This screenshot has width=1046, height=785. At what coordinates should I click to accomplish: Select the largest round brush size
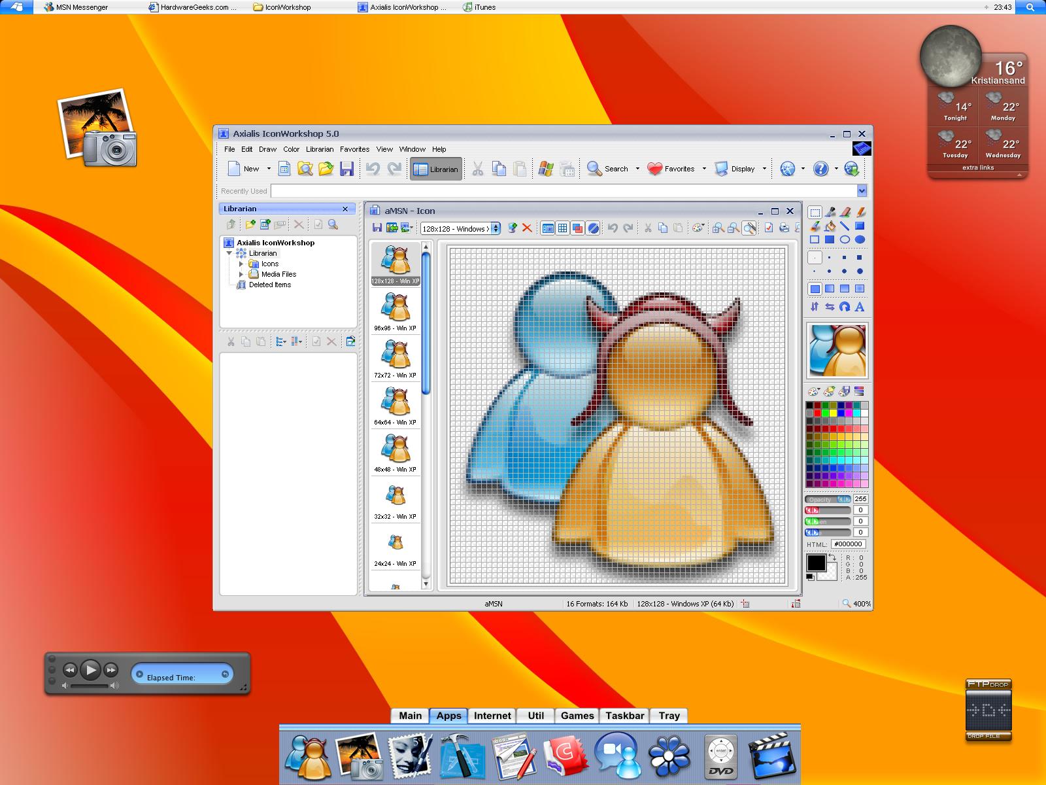[x=860, y=271]
